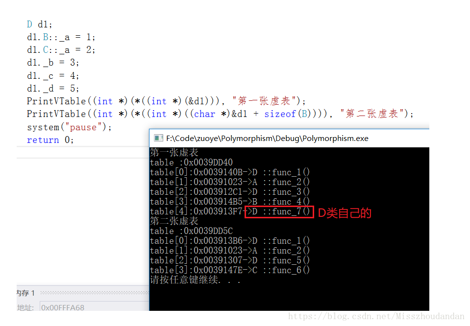Viewport: 470px width, 326px height.
Task: Click the console title Polymorphism.exe path
Action: [x=267, y=139]
